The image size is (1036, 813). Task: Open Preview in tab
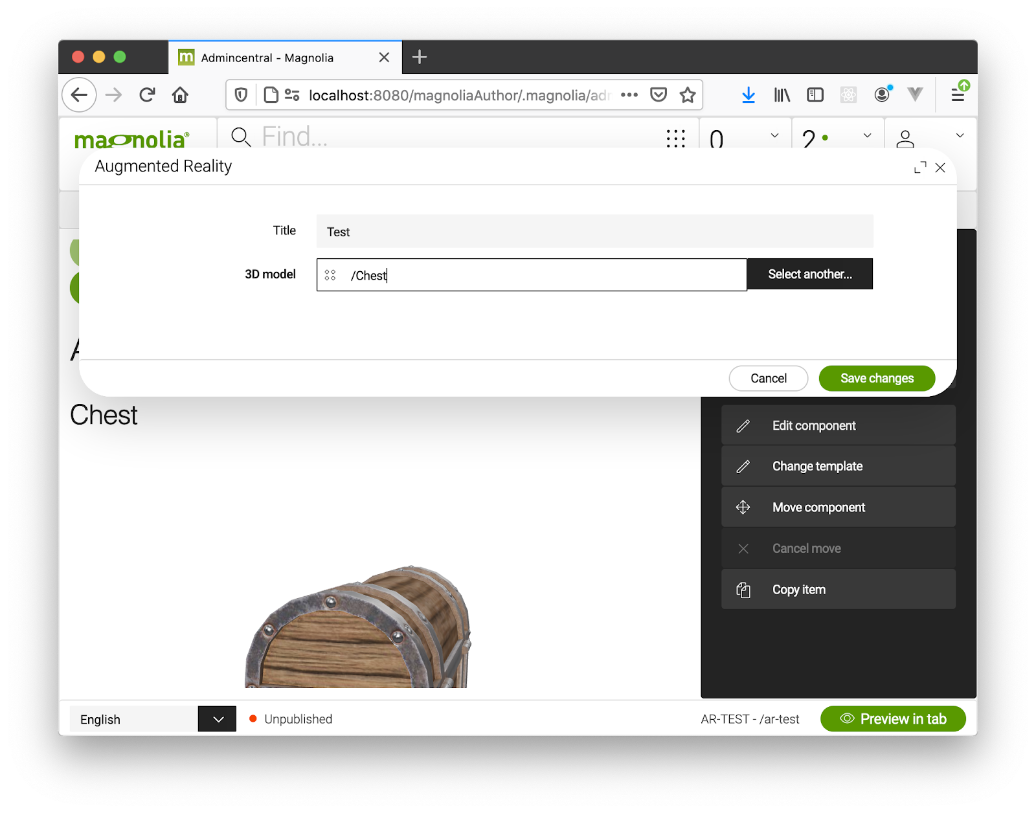click(x=892, y=719)
